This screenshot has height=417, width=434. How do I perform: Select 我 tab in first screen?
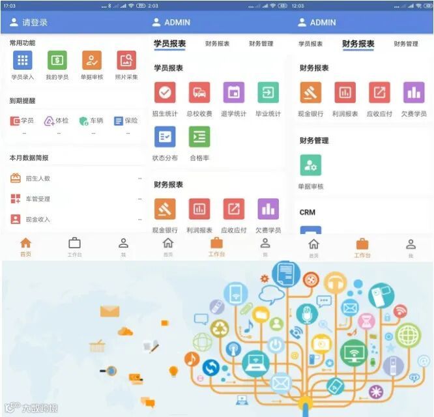[x=123, y=247]
